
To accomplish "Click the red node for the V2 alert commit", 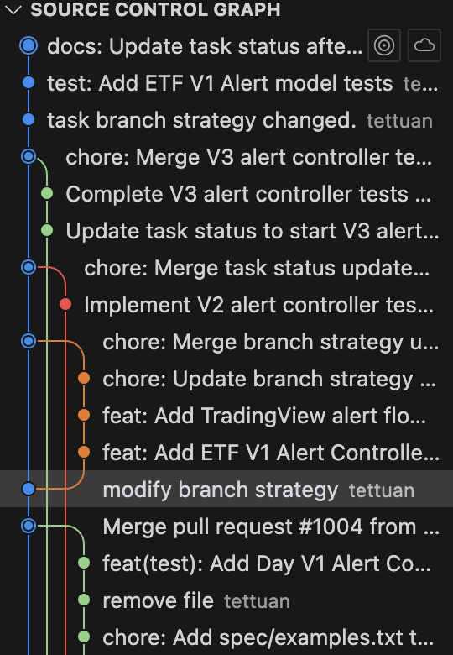I will [65, 304].
